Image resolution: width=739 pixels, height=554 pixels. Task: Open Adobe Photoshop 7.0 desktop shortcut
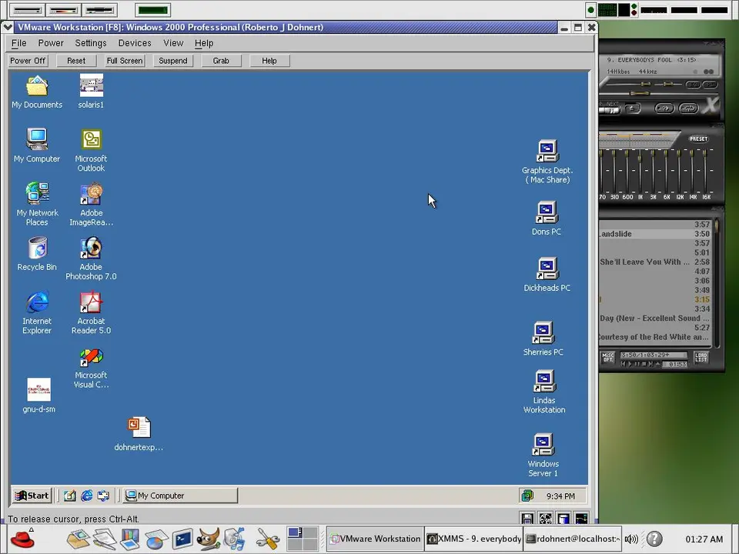coord(91,249)
